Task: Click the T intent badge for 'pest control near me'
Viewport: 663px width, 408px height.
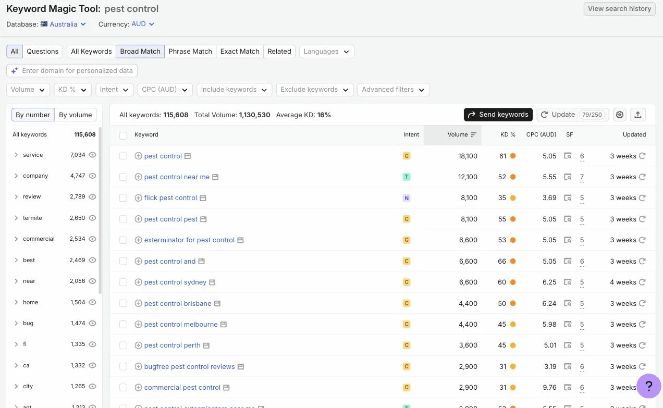Action: [407, 177]
